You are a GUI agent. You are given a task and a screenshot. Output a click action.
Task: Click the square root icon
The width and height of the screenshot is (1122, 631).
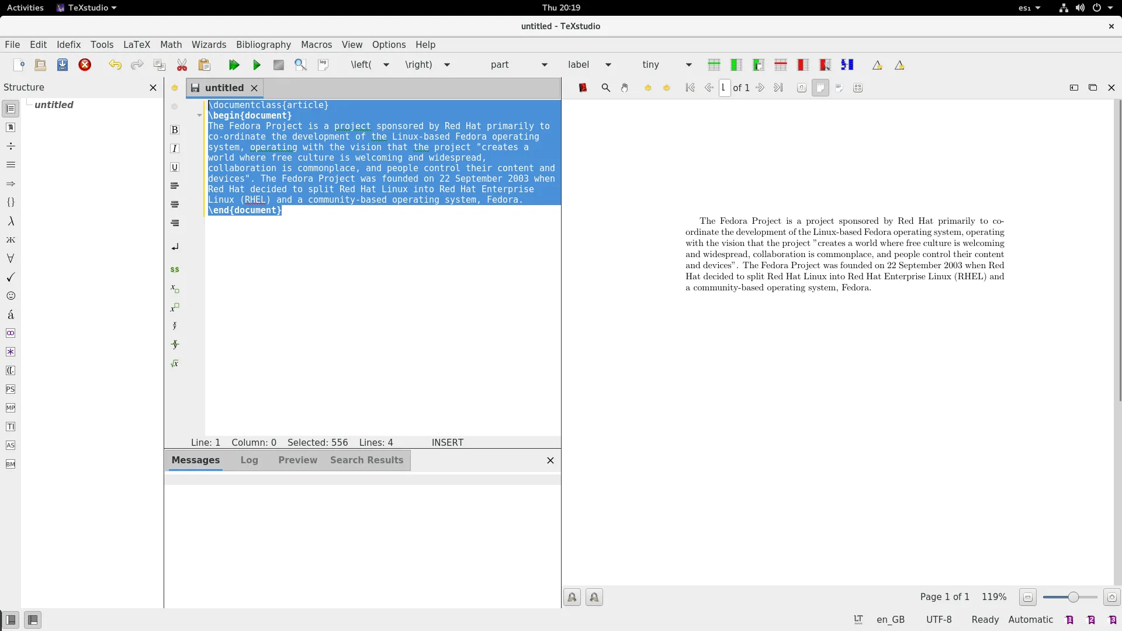[x=175, y=363]
